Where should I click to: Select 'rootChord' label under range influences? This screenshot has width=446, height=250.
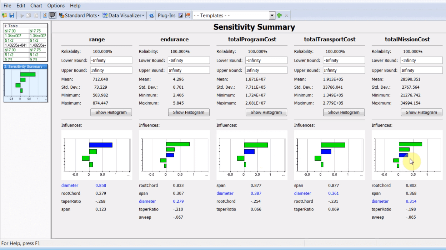click(71, 193)
